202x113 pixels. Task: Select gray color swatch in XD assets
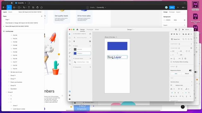(x=75, y=49)
